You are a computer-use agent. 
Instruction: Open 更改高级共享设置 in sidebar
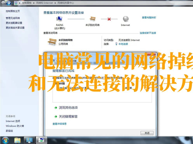click(15, 28)
